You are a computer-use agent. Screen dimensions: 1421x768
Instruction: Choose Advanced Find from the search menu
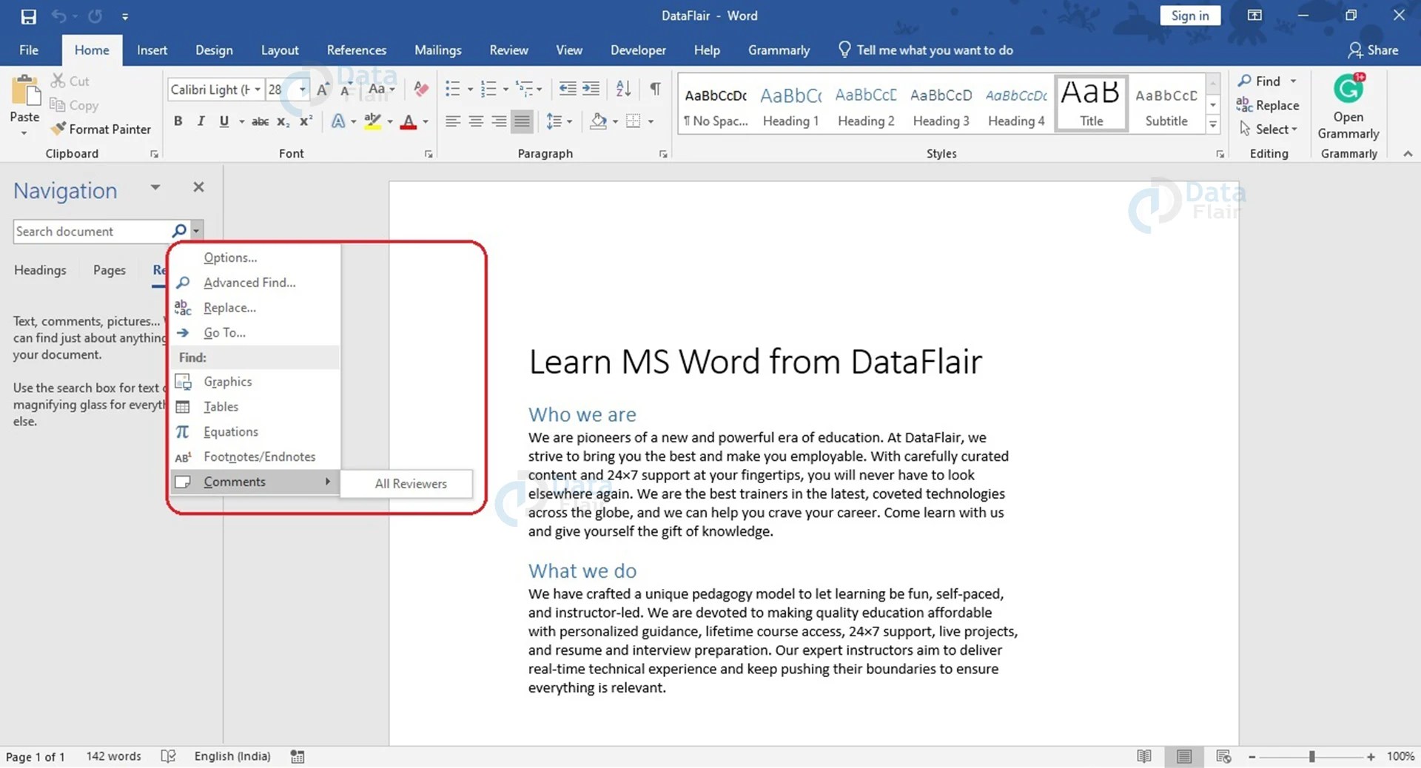pos(249,282)
